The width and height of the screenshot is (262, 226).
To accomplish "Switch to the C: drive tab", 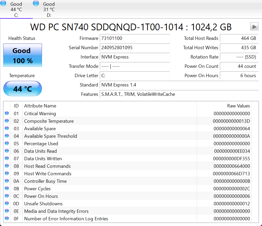I will [x=16, y=10].
